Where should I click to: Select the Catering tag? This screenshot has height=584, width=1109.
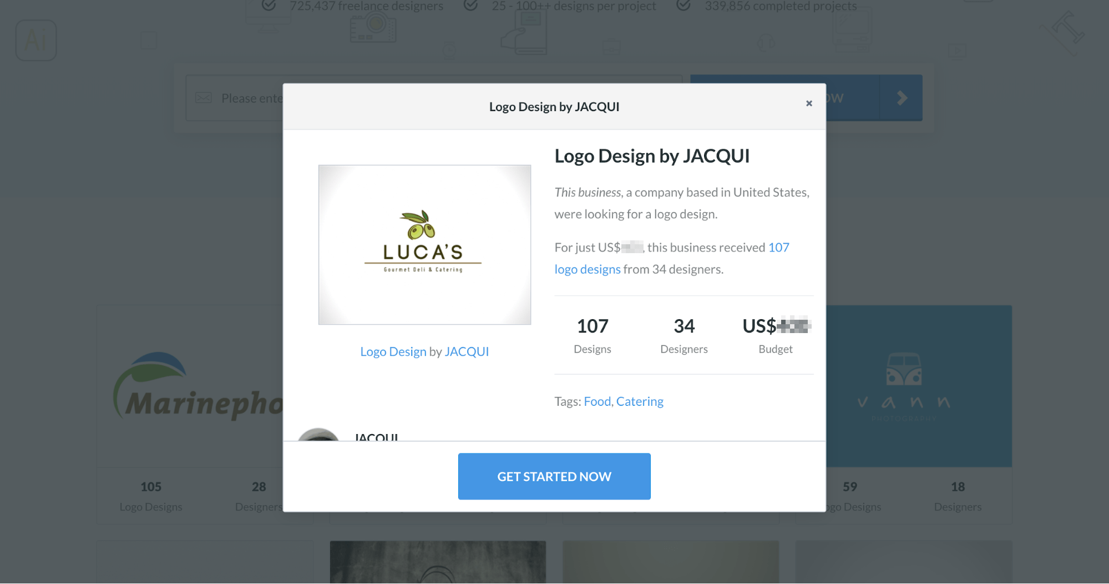tap(640, 401)
